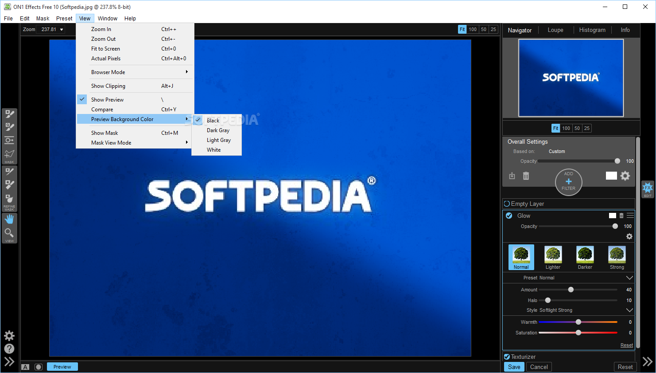Click the FX Edit icon

point(648,188)
